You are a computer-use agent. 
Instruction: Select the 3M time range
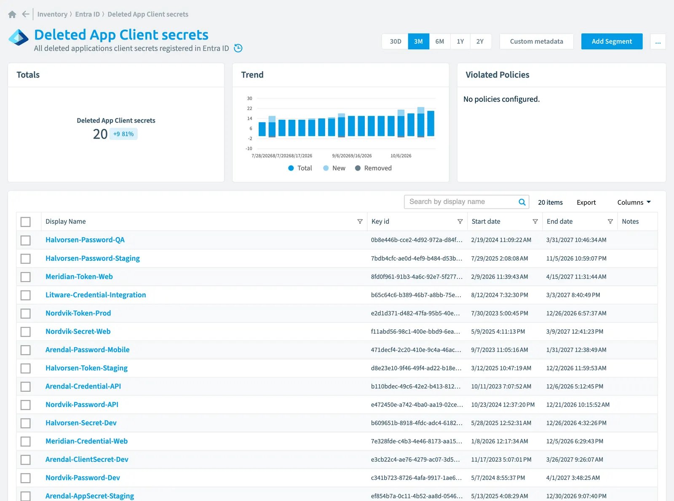418,41
